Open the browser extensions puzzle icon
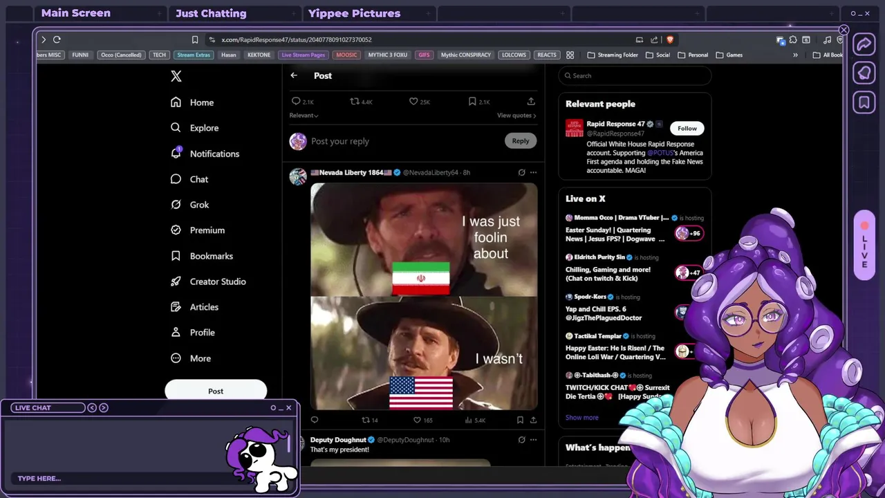885x498 pixels. coord(793,39)
